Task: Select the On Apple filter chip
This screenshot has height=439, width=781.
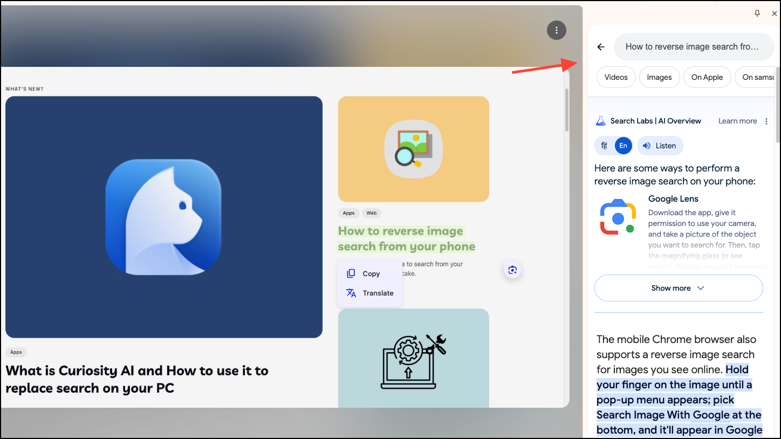Action: (x=707, y=77)
